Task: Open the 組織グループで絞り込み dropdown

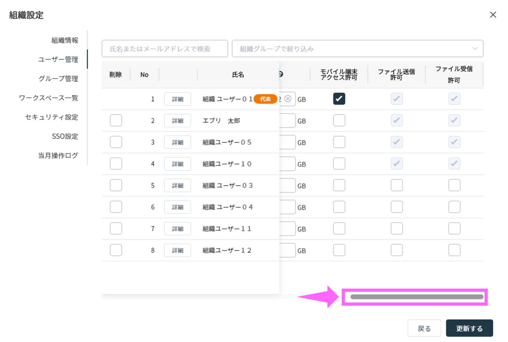Action: 357,48
